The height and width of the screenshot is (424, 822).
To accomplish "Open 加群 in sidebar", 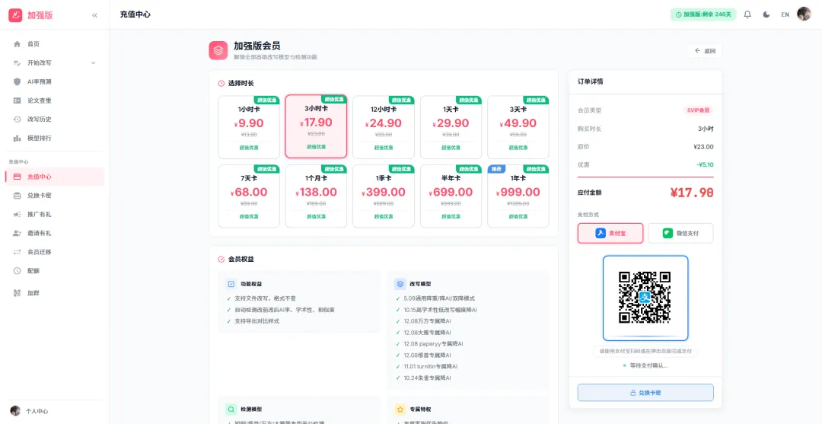I will tap(55, 293).
